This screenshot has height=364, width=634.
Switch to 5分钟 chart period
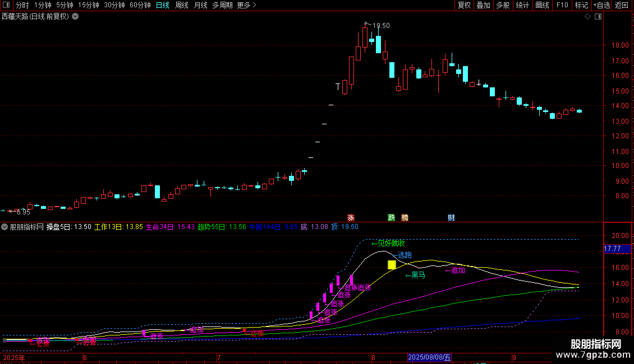[65, 5]
